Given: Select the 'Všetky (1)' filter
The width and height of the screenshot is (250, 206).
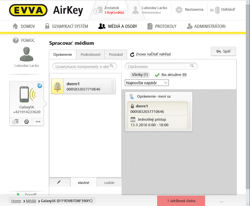Looking at the screenshot, I should 140,75.
